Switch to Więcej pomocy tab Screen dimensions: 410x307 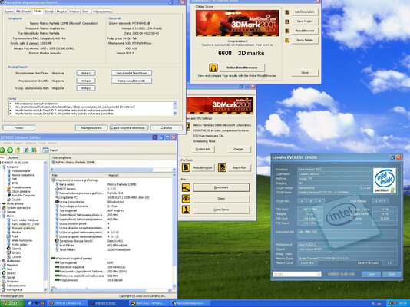pyautogui.click(x=102, y=12)
